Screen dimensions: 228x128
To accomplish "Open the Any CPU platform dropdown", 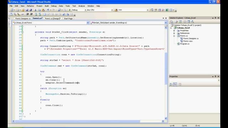I will (x=112, y=10).
